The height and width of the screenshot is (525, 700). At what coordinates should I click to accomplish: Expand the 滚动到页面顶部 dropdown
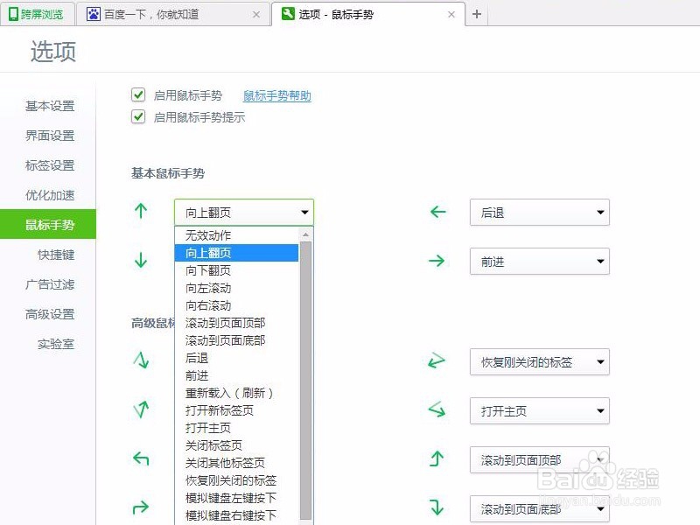pyautogui.click(x=600, y=459)
